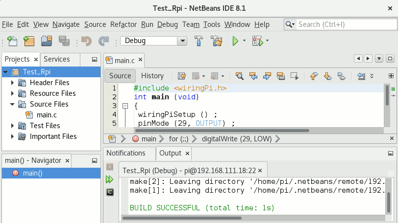Click the Redo toolbar icon

(x=103, y=41)
